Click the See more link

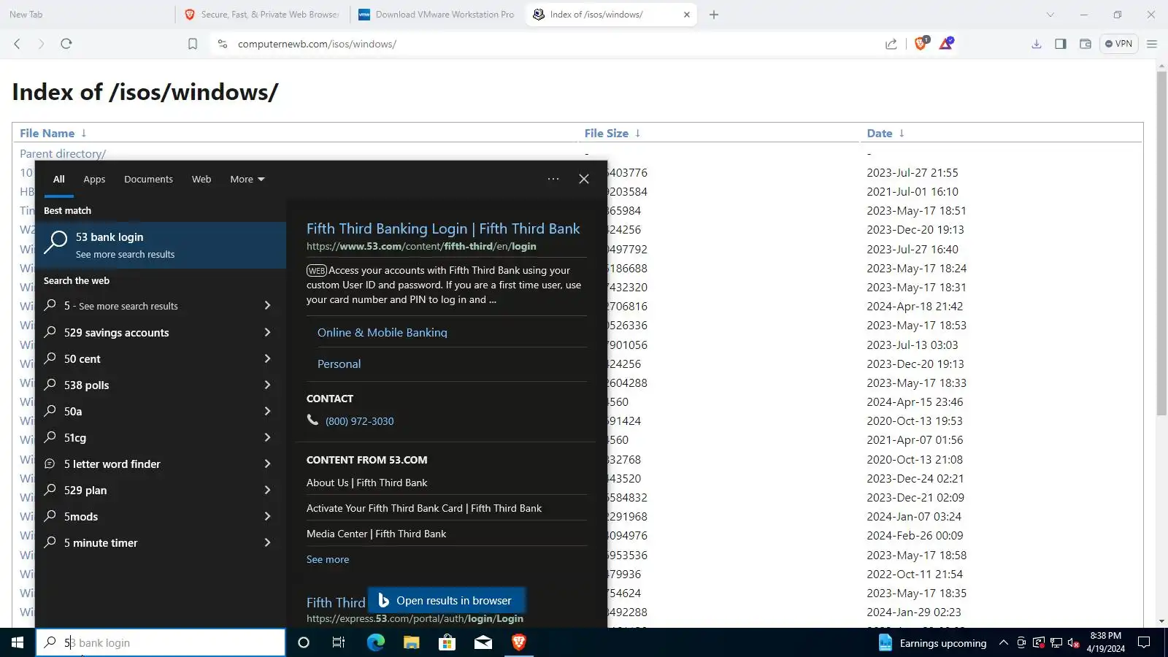[328, 559]
